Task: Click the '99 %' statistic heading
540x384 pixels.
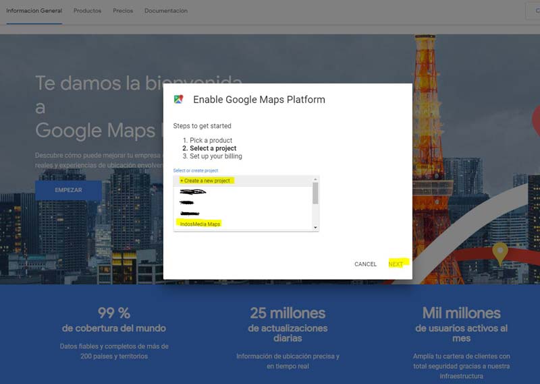Action: coord(113,313)
